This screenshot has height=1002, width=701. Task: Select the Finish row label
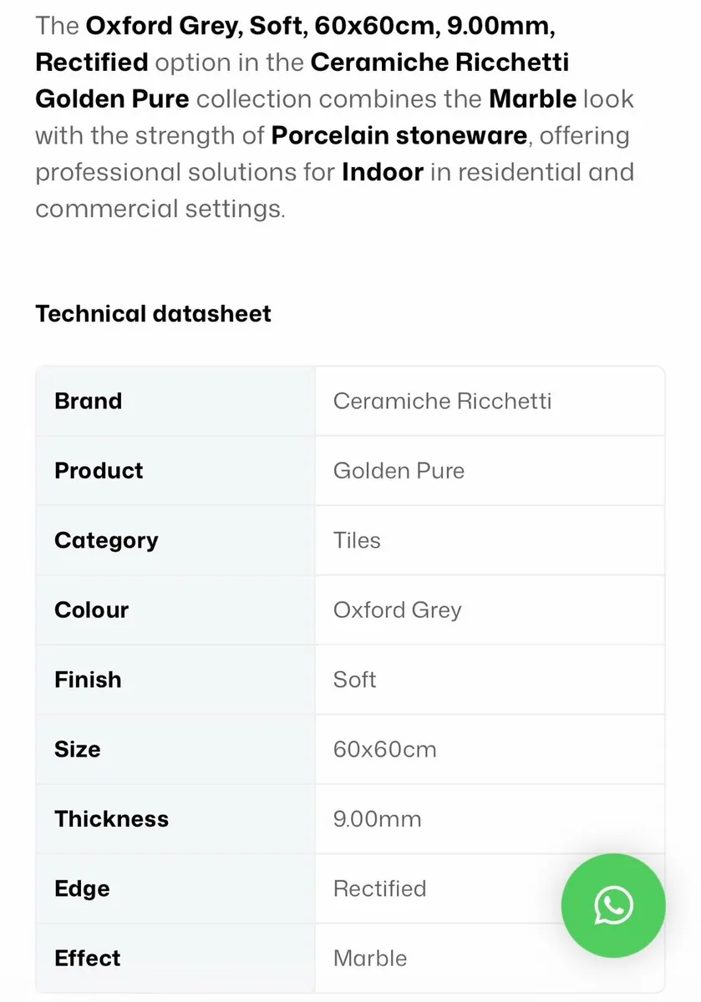click(88, 680)
